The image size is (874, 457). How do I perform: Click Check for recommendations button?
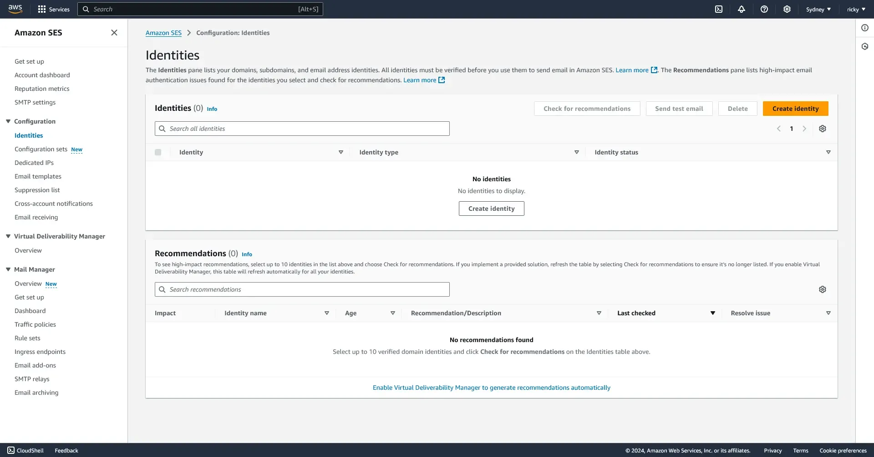pos(587,109)
